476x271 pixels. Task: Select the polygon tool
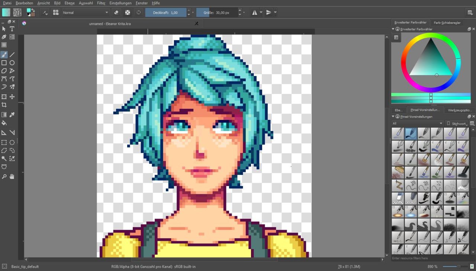[4, 71]
